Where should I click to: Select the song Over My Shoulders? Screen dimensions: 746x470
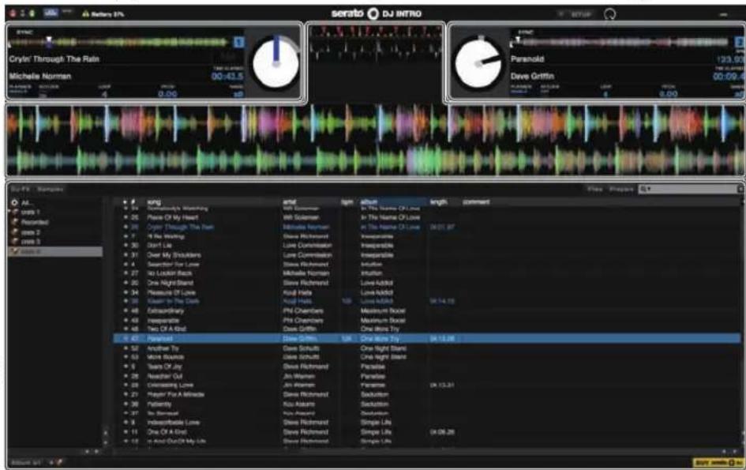pos(173,255)
